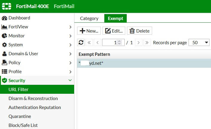Click the FortiView chart icon
Viewport: 211px width, 129px height.
click(4, 27)
